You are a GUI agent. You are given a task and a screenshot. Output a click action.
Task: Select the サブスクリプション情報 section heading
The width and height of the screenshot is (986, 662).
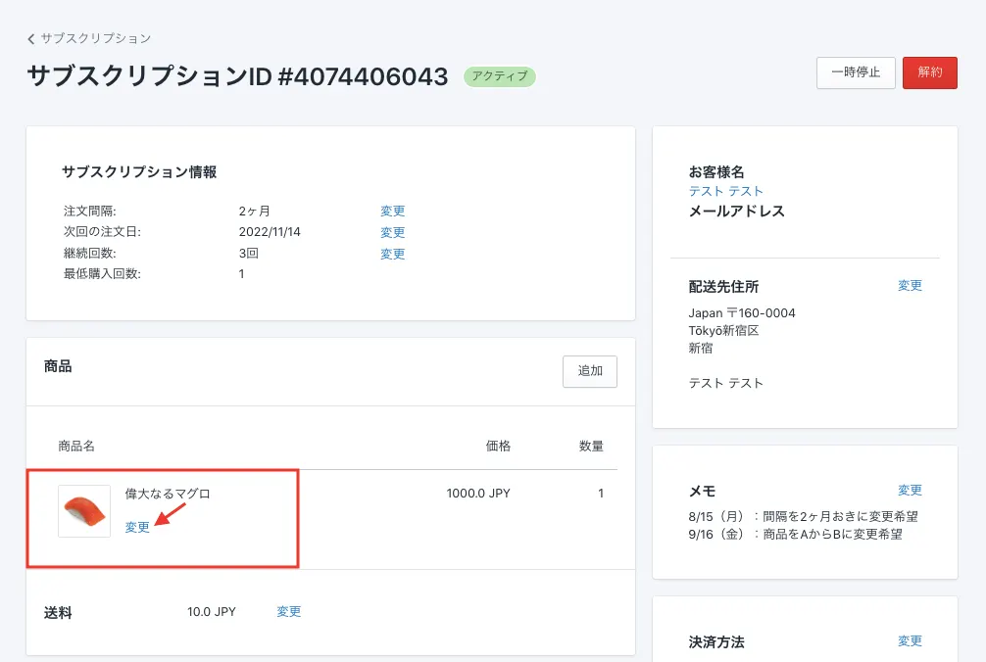tap(139, 172)
